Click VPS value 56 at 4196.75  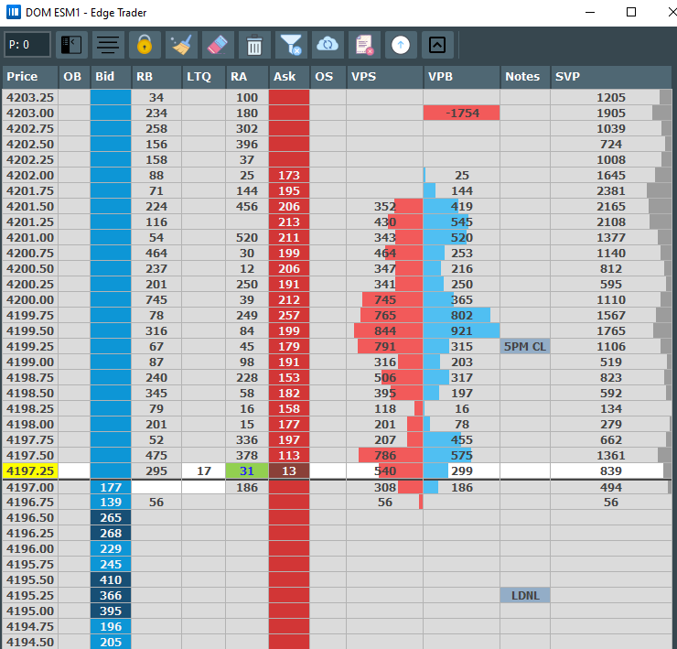pos(384,502)
